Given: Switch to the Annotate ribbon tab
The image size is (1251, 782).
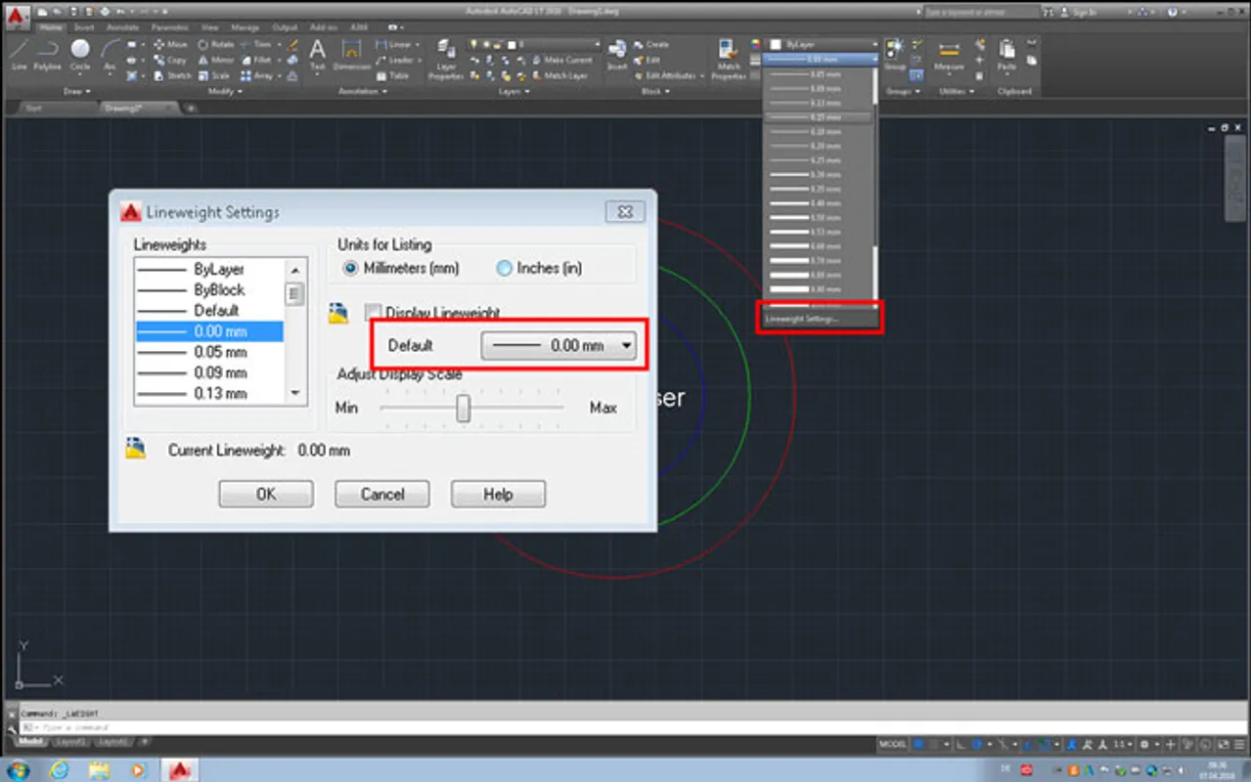Looking at the screenshot, I should pos(123,27).
